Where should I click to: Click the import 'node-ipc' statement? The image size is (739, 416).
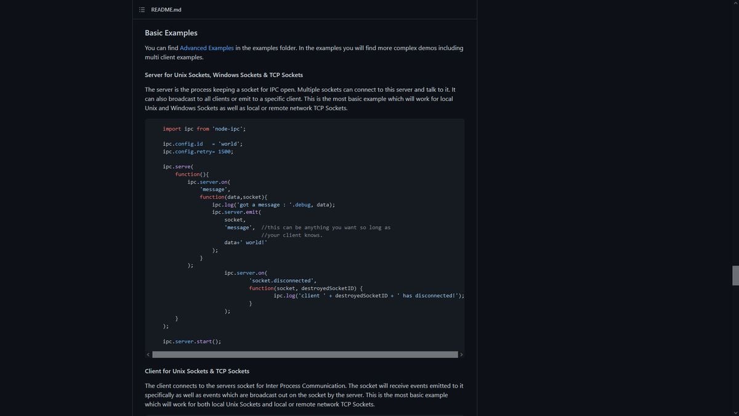click(x=203, y=128)
